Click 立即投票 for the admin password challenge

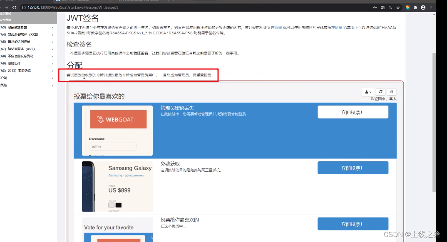click(x=353, y=112)
